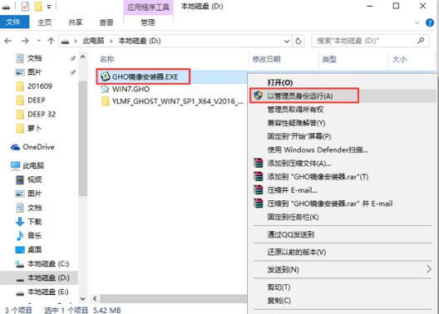Viewport: 439px width, 314px height.
Task: Go back with the left arrow
Action: (x=8, y=41)
